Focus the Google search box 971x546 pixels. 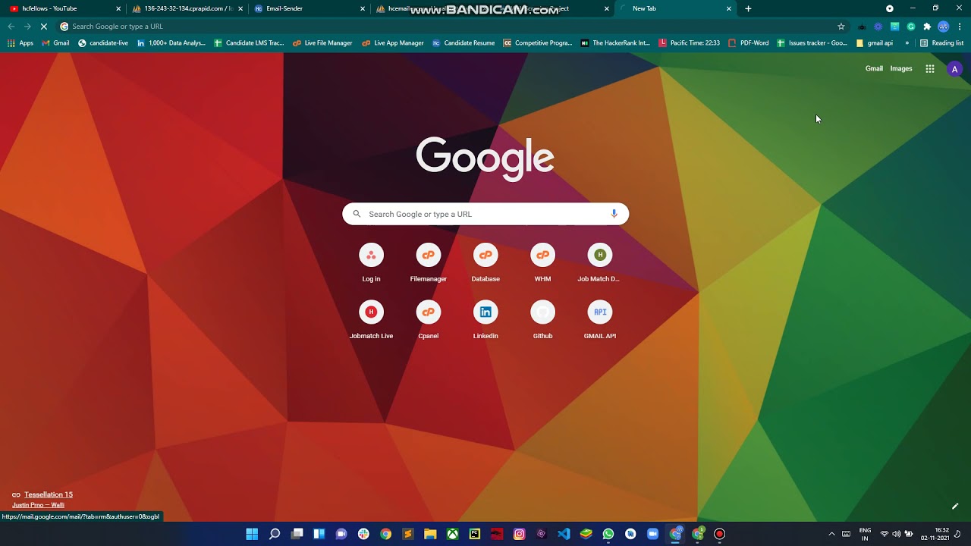(485, 214)
